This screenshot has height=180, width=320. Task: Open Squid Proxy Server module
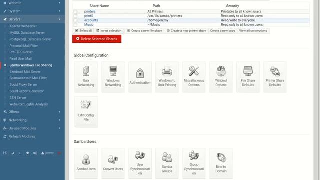pyautogui.click(x=23, y=84)
